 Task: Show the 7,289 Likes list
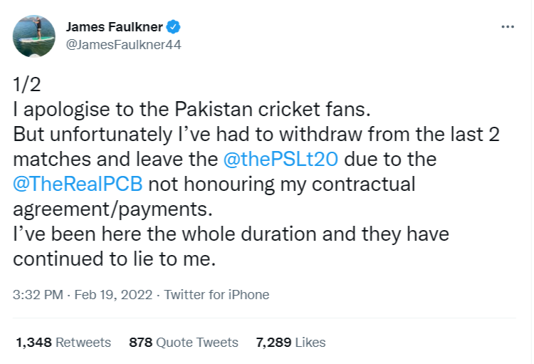(290, 343)
